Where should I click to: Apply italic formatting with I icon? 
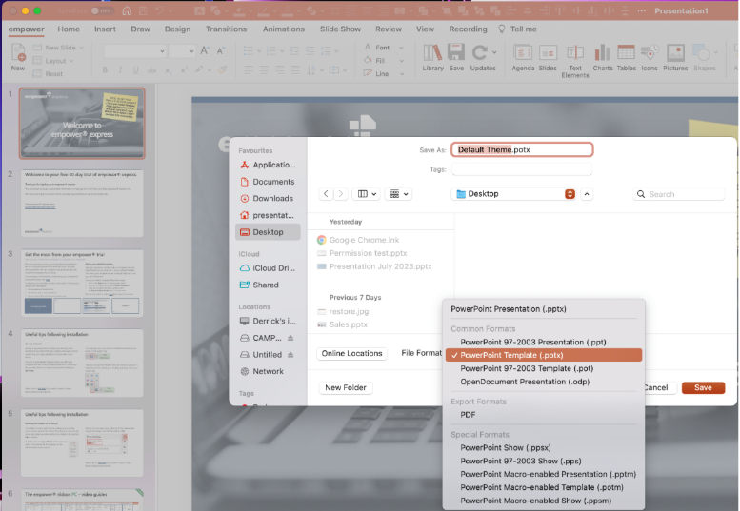pos(120,69)
